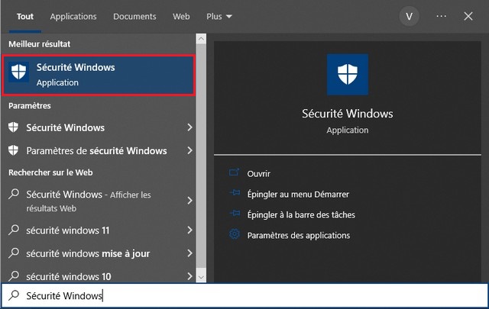Open the Plus dropdown filter
The width and height of the screenshot is (489, 309).
point(219,17)
